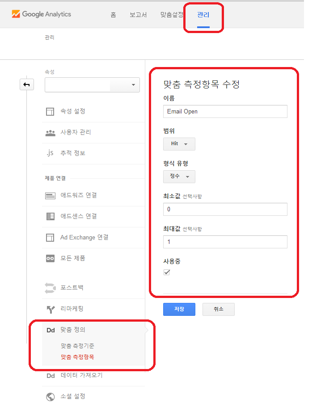Viewport: 325px width, 411px height.
Task: Go to the 홈 tab
Action: (x=113, y=15)
